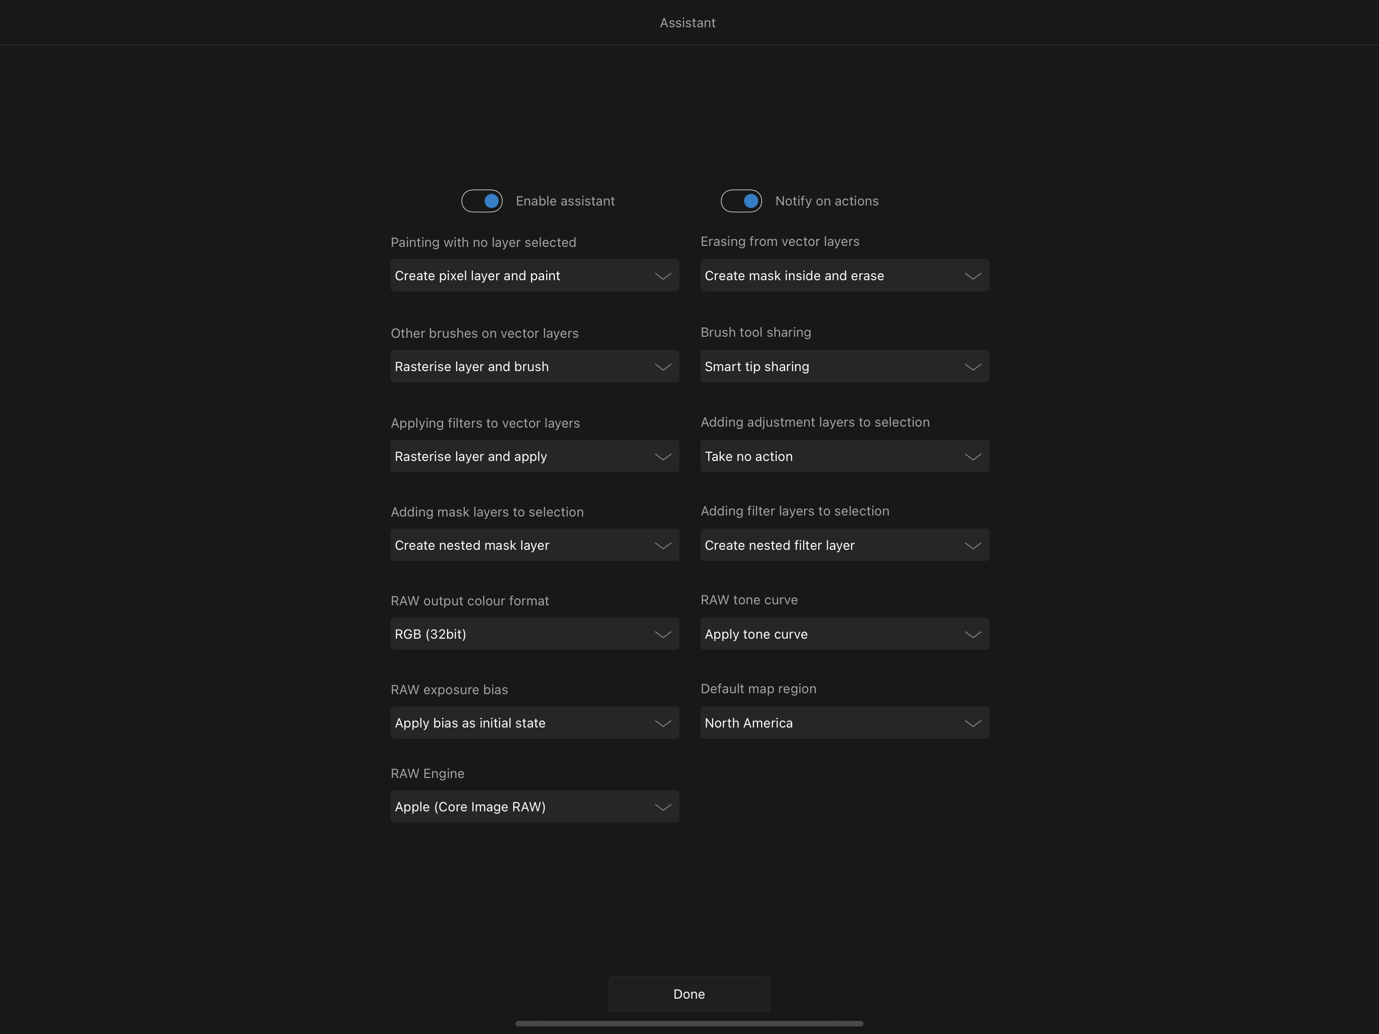
Task: Click chevron on Create nested filter layer
Action: point(972,545)
